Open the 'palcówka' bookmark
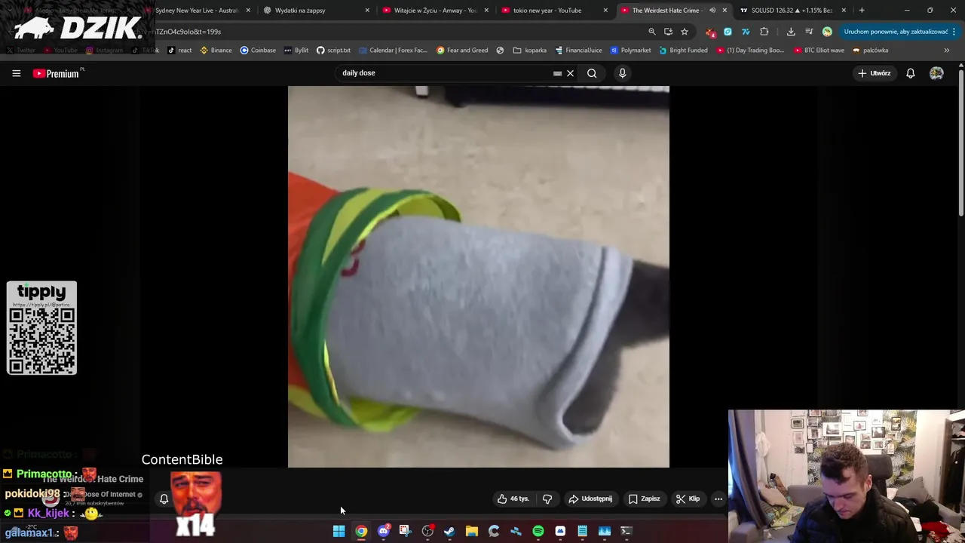Viewport: 965px width, 543px height. pyautogui.click(x=871, y=51)
